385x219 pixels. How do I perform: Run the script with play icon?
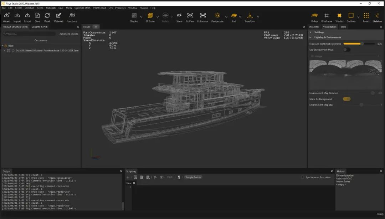[155, 177]
